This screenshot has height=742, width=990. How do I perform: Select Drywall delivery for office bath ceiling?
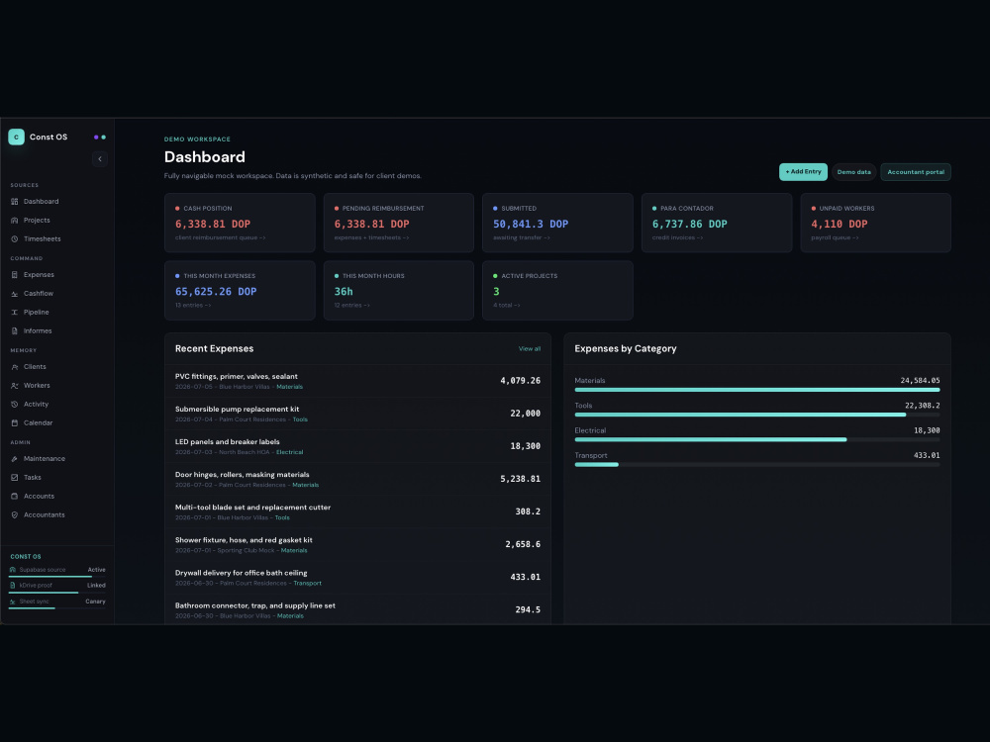pyautogui.click(x=357, y=578)
